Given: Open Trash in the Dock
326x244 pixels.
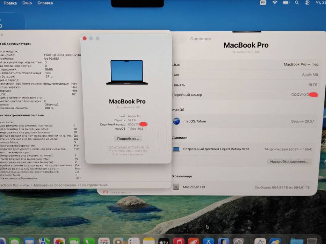Looking at the screenshot, I should pos(312,242).
